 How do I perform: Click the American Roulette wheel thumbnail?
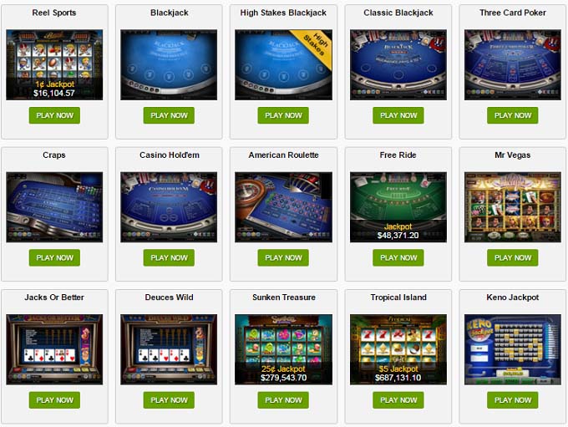283,207
